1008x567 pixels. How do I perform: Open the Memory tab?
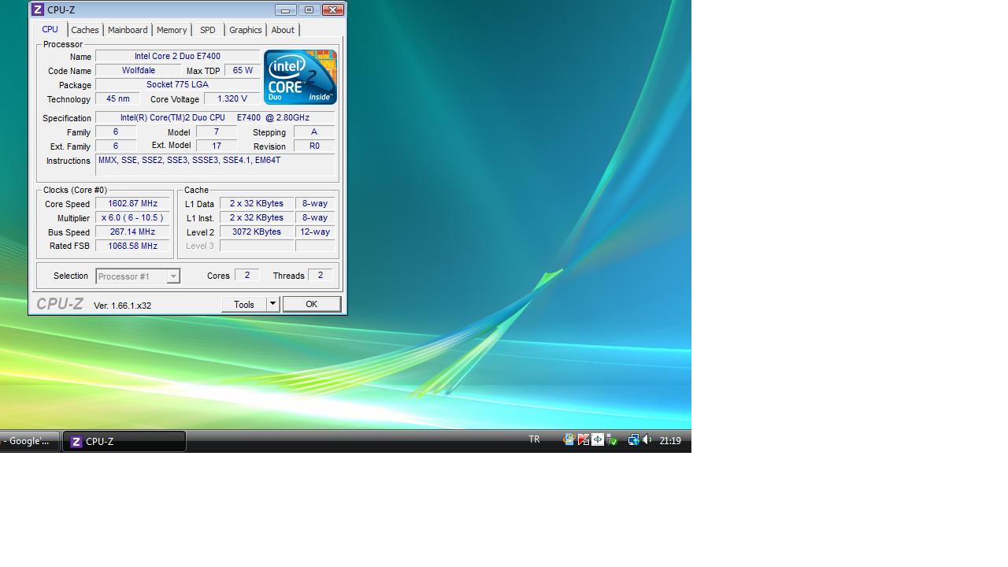click(x=172, y=30)
